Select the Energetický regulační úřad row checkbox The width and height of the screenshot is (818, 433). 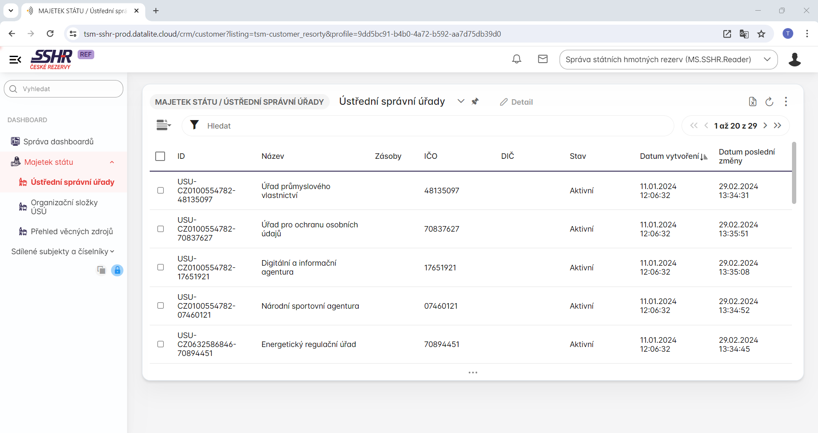pyautogui.click(x=160, y=344)
